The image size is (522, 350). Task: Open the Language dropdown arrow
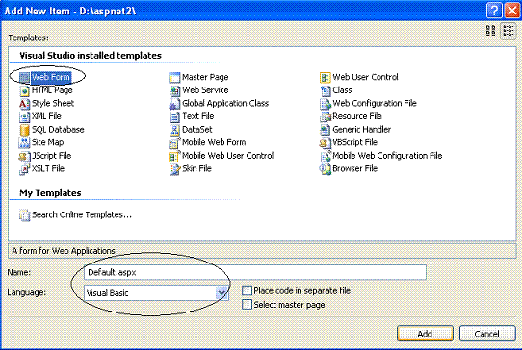coord(222,293)
